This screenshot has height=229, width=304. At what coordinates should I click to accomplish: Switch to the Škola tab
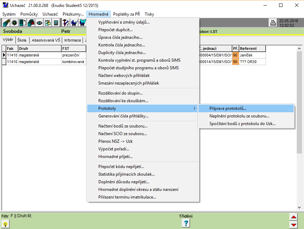pyautogui.click(x=22, y=40)
